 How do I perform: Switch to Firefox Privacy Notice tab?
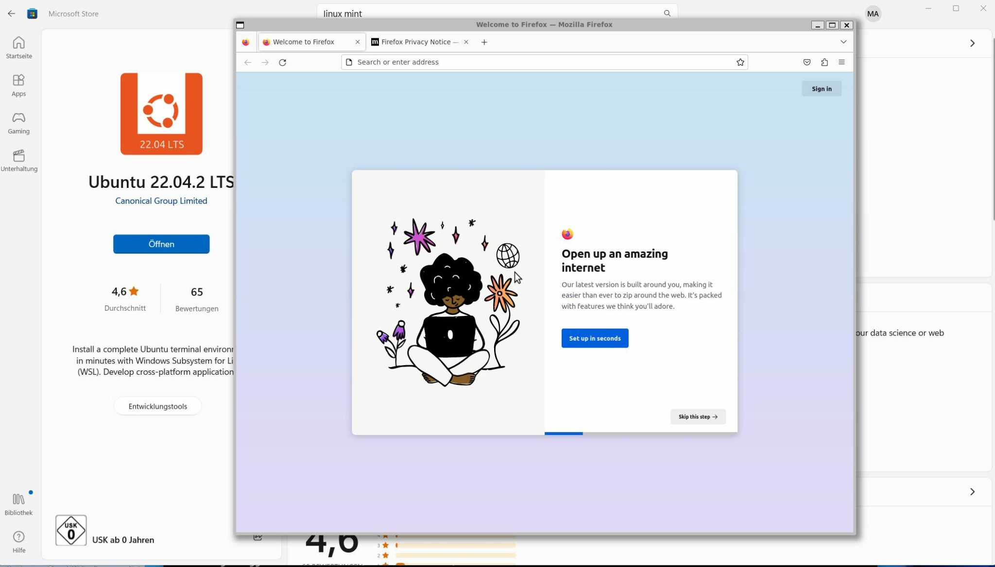tap(415, 42)
